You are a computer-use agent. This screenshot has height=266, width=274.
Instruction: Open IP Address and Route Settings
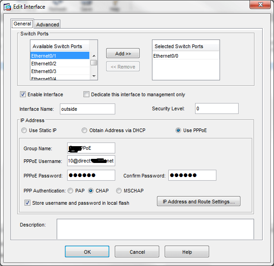pos(198,202)
